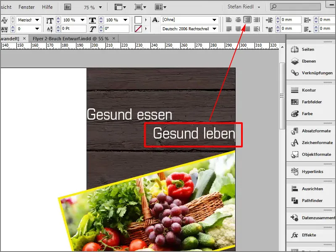Close the tab ending 'wandelt]'
This screenshot has width=336, height=252.
pos(24,39)
